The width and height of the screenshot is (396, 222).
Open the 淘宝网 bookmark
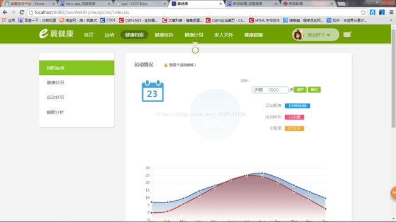click(x=78, y=20)
